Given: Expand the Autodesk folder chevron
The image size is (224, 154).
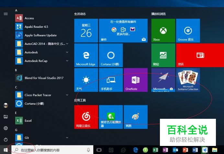Looking at the screenshot, I should point(67,52).
